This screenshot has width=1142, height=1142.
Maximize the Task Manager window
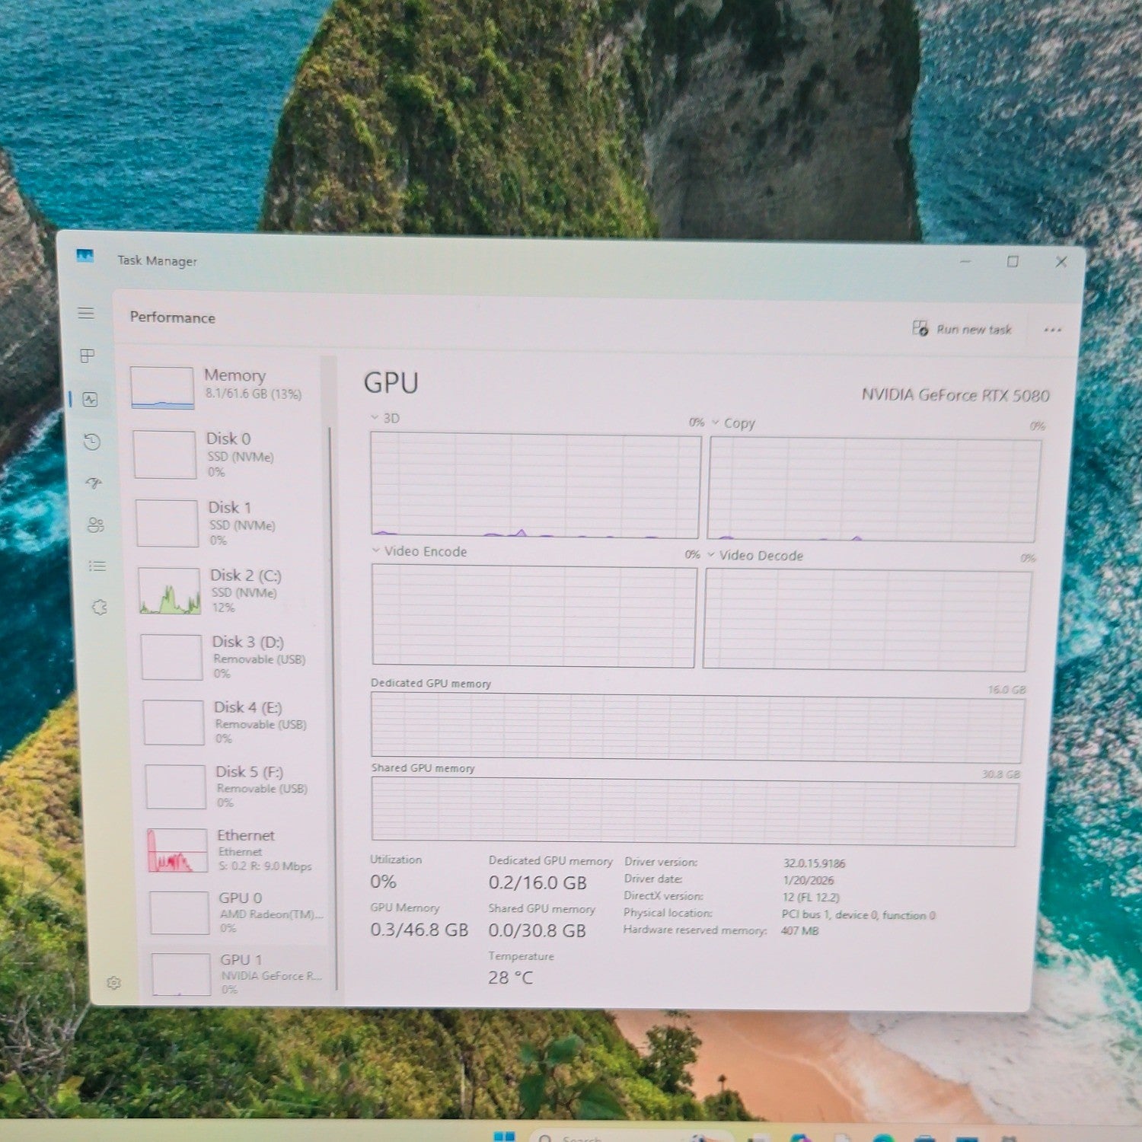1013,261
